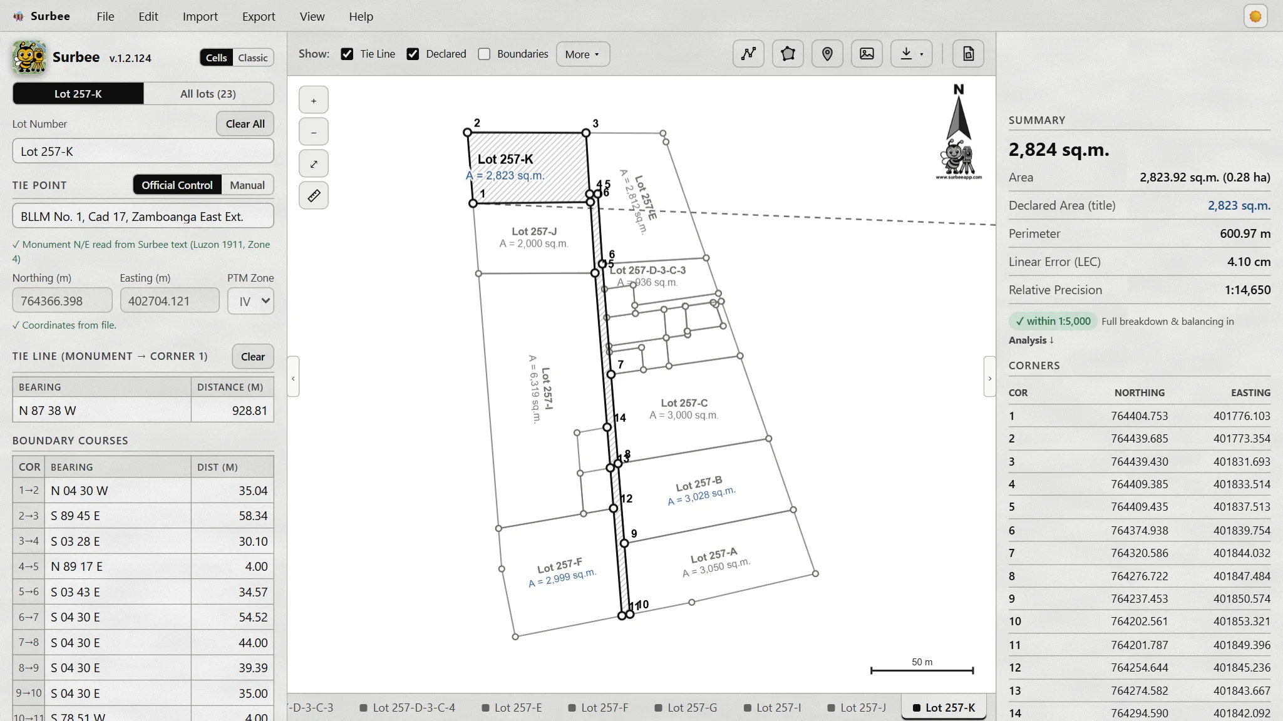Click the map pin location icon

coord(827,54)
